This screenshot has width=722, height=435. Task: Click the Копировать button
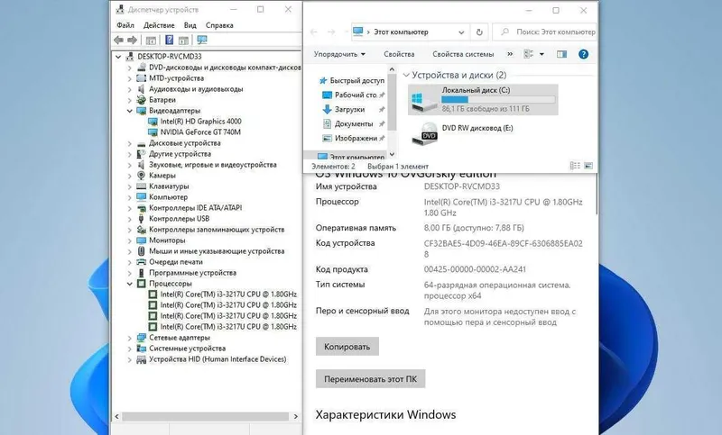click(347, 347)
